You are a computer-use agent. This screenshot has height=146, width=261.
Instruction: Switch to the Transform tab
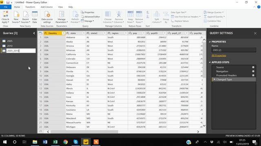30,7
